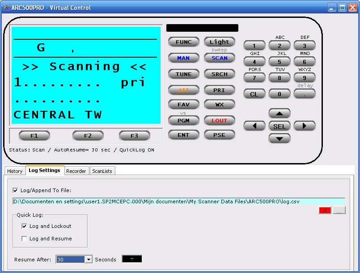Image resolution: width=360 pixels, height=273 pixels.
Task: Clear log file with red X button
Action: click(325, 210)
